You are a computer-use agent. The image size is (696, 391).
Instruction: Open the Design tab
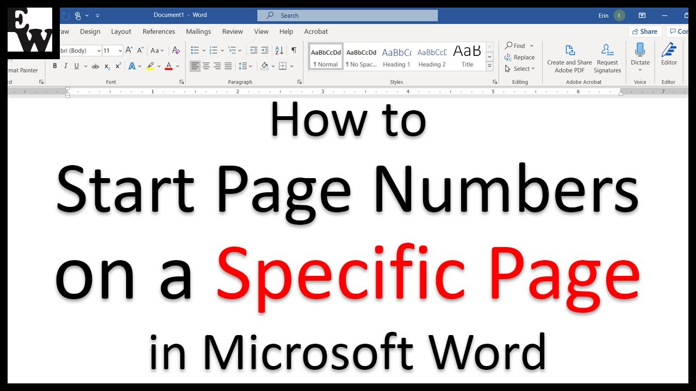[x=90, y=31]
